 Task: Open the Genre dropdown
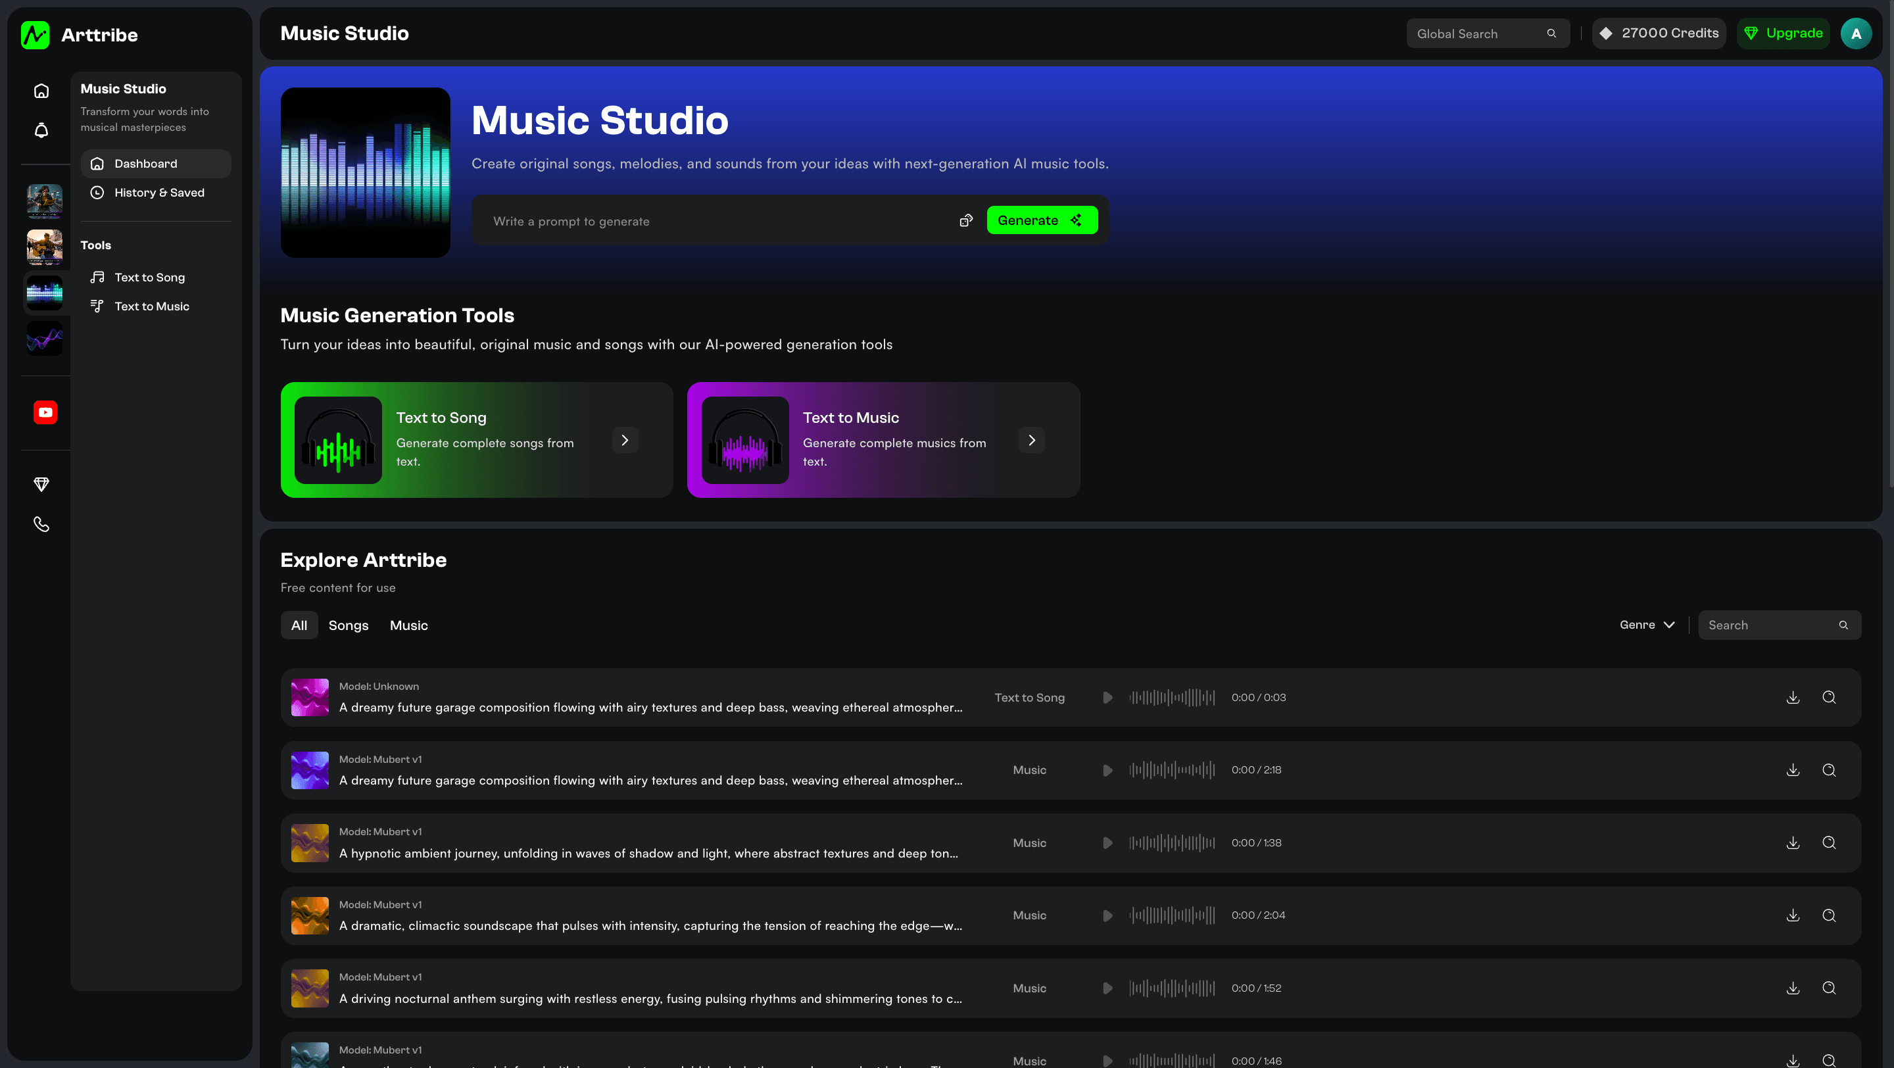(x=1647, y=625)
